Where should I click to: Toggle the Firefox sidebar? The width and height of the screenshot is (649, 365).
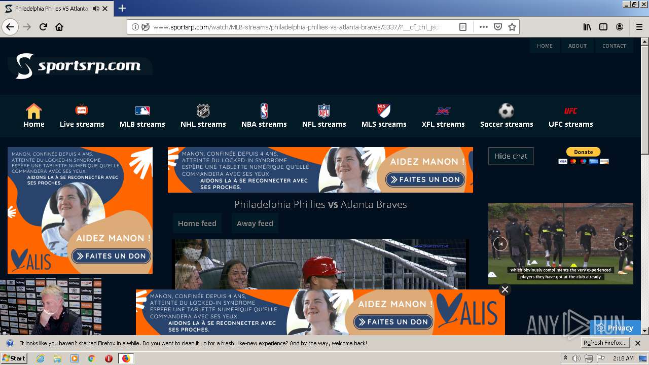pos(603,27)
